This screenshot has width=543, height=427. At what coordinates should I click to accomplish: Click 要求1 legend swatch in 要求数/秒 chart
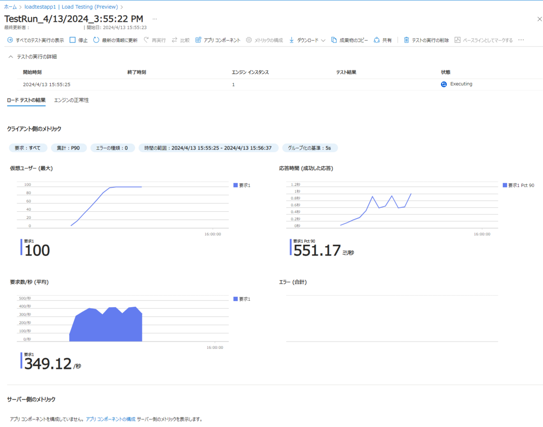pos(235,299)
